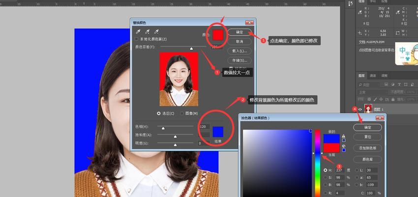Screen dimensions: 418x197
Task: Select the L radio button in color picker
Action: (357, 170)
